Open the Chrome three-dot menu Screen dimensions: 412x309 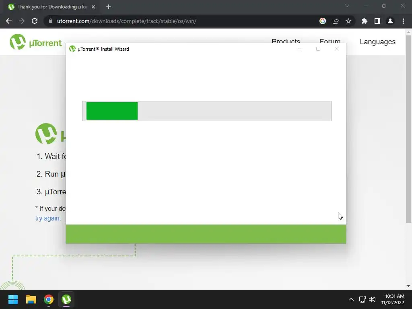click(403, 21)
